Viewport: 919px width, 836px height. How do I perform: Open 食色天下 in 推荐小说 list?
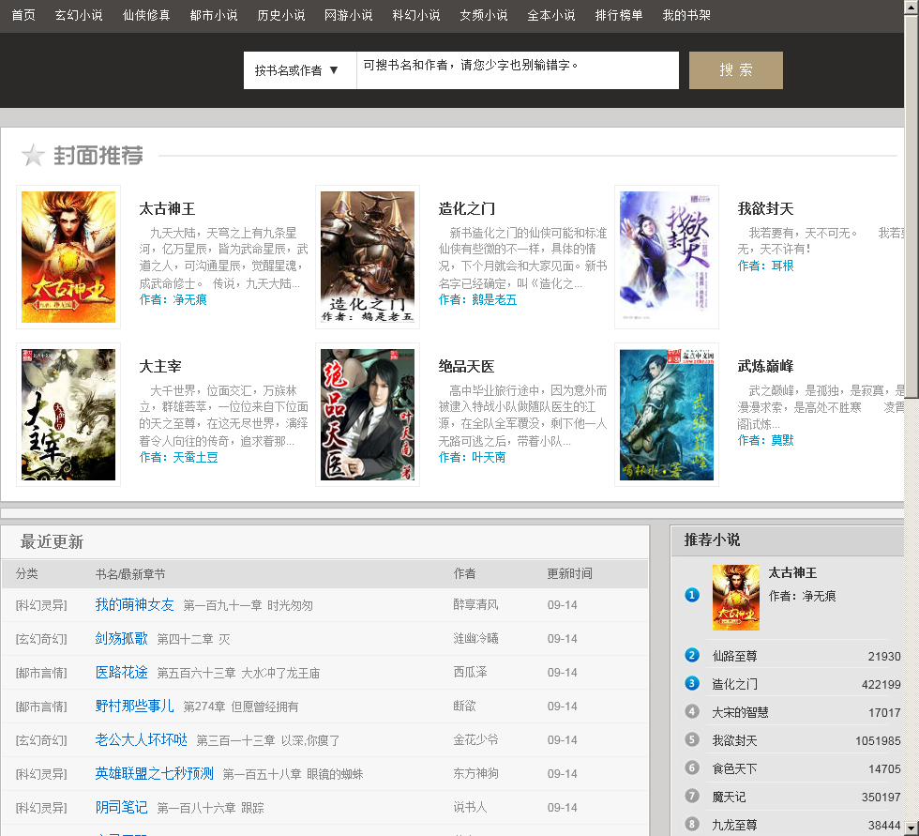pos(734,769)
